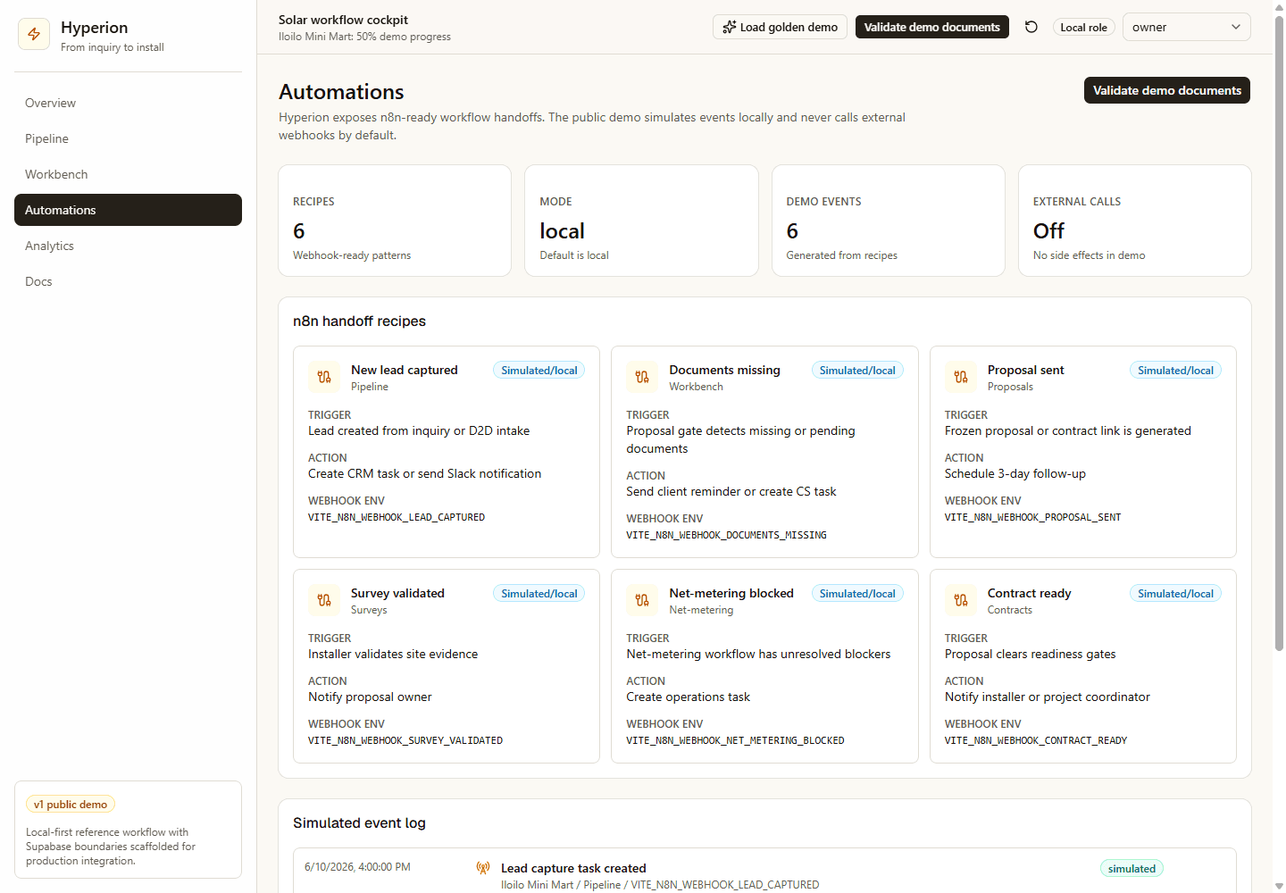Click the Net-metering blocked card title
Screen dimensions: 1286x893
(731, 593)
